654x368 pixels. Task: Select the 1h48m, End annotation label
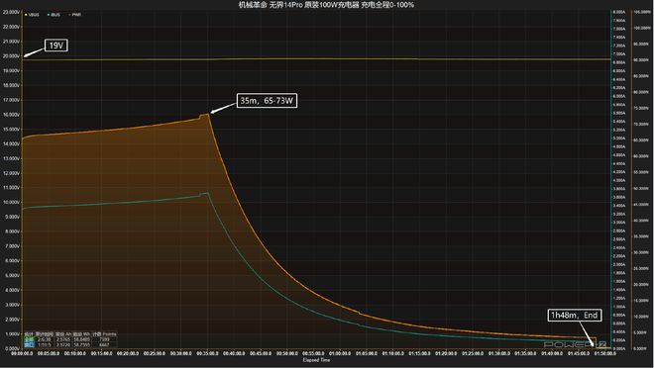click(575, 316)
